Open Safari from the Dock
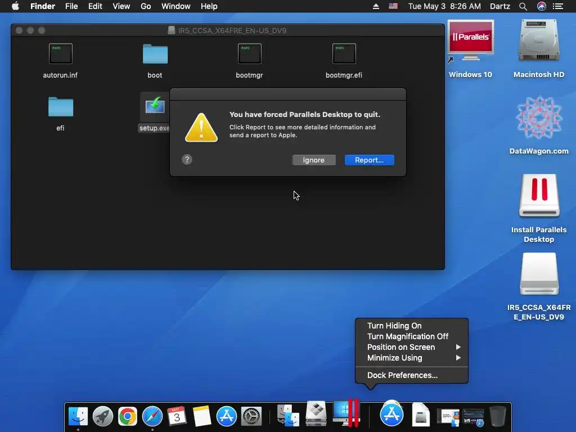This screenshot has height=432, width=576. (x=152, y=417)
